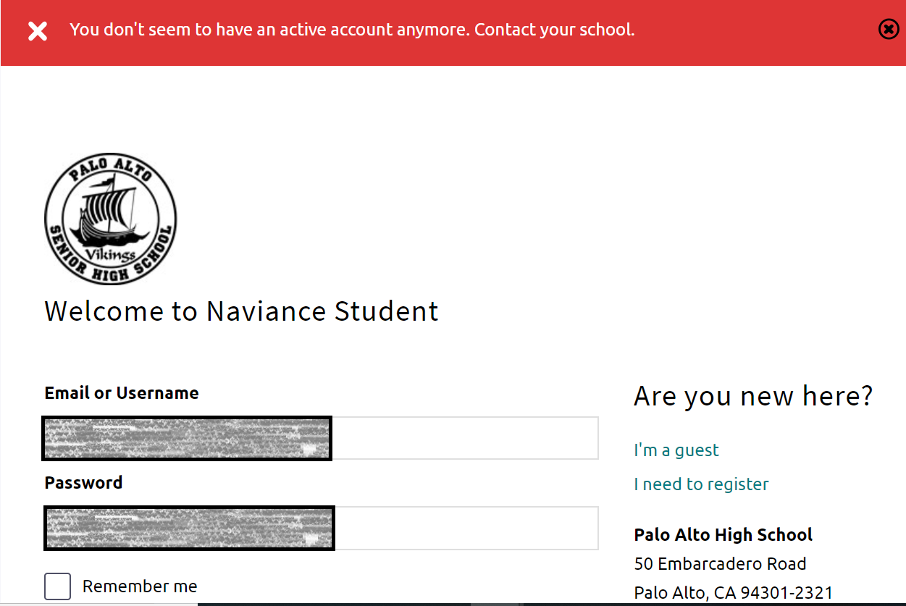
Task: Click the Welcome to Naviance Student heading
Action: pyautogui.click(x=241, y=311)
